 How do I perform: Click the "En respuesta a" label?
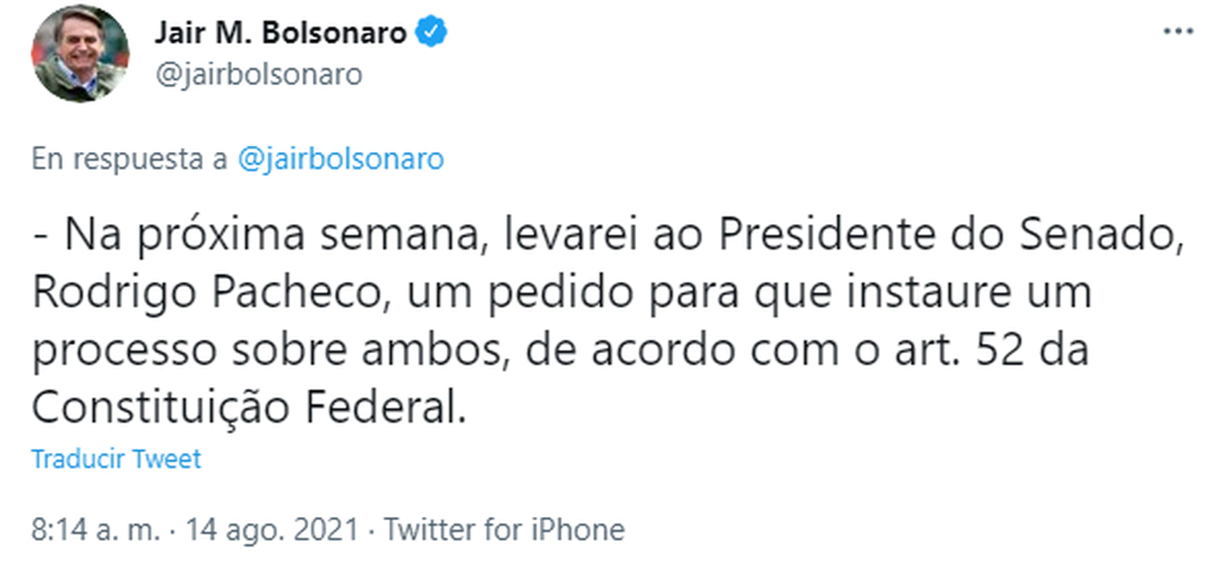tap(130, 160)
